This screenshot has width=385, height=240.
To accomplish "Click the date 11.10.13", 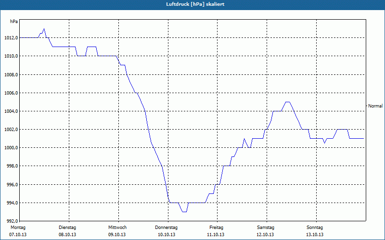I will [x=216, y=235].
